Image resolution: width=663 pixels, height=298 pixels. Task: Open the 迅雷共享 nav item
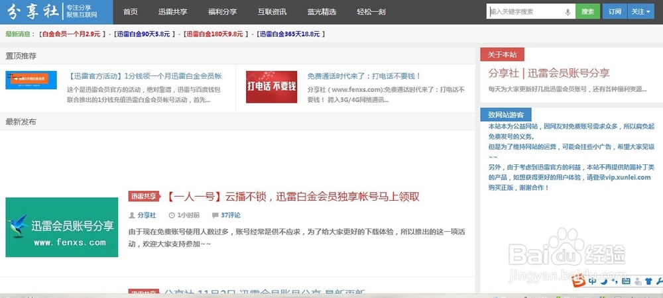(x=172, y=12)
